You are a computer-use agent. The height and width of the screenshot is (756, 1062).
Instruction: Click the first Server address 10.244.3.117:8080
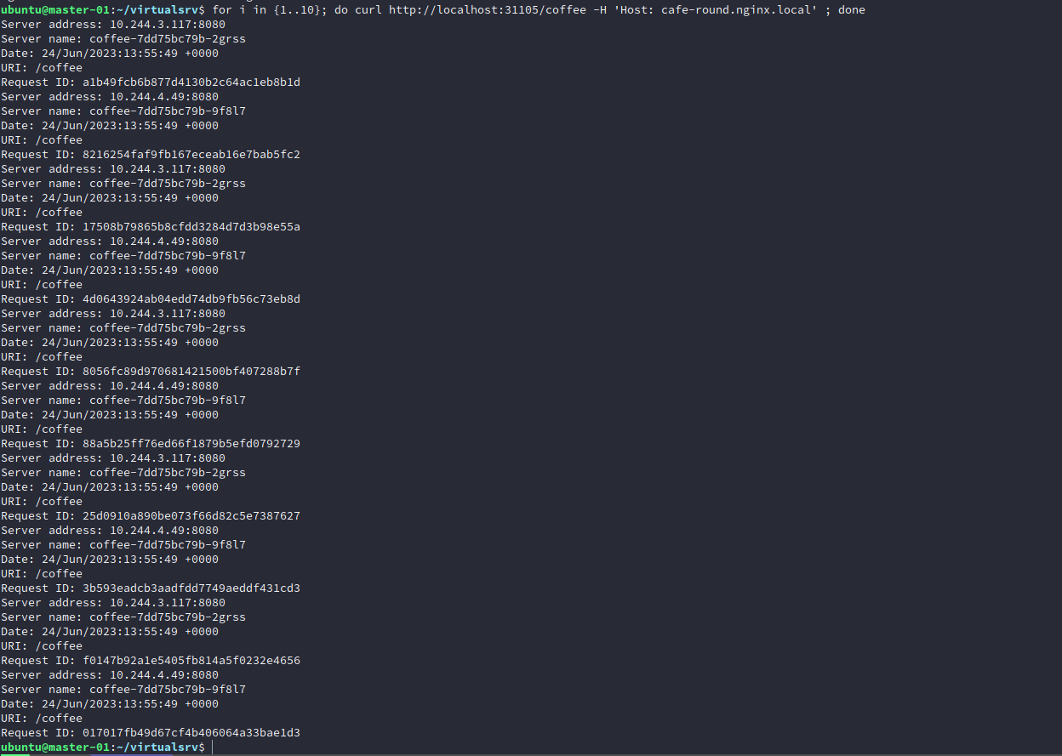point(167,25)
